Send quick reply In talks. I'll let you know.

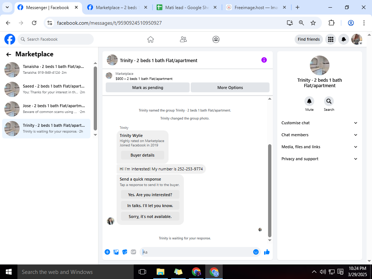[150, 206]
